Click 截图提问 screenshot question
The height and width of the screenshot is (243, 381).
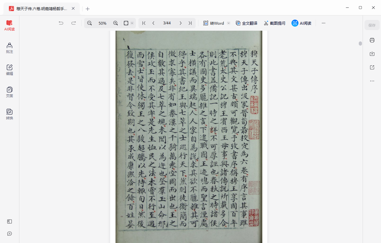(x=274, y=23)
